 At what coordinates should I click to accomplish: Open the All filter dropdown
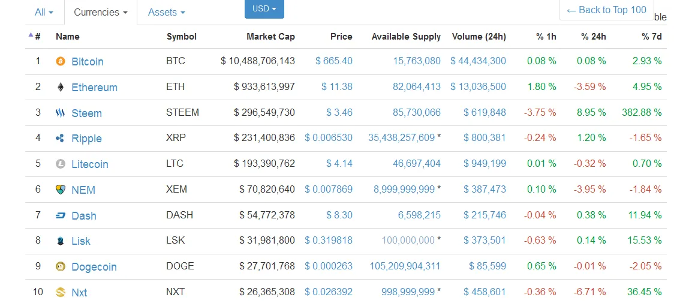click(x=44, y=13)
